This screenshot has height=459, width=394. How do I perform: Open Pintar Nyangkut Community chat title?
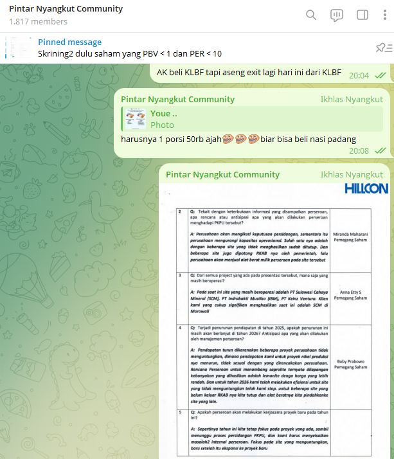66,9
